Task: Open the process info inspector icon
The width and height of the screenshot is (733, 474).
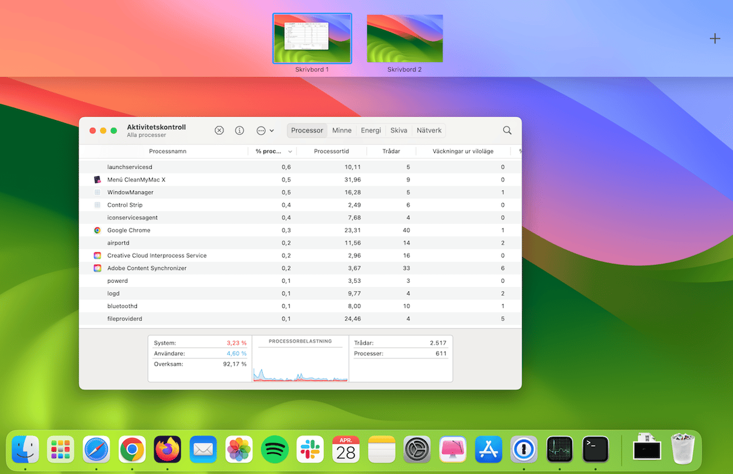Action: [239, 130]
